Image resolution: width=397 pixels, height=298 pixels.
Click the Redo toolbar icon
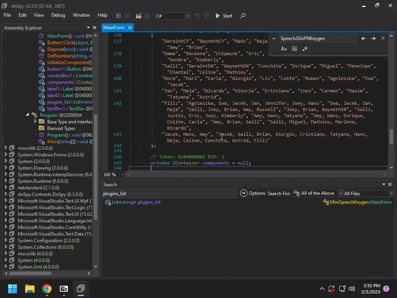coord(206,16)
